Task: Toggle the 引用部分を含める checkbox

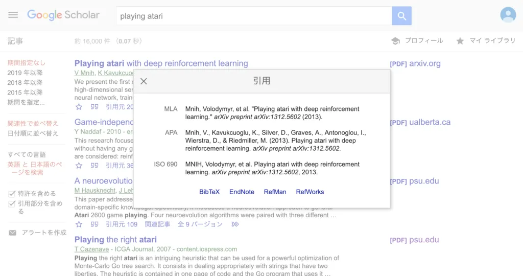Action: 12,204
